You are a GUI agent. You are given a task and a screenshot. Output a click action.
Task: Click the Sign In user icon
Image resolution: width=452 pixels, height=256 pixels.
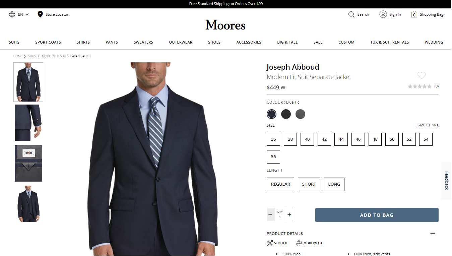[383, 14]
